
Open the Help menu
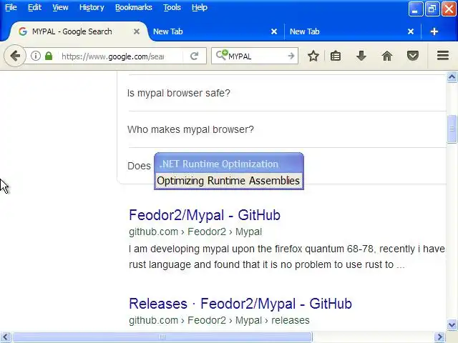coord(200,7)
